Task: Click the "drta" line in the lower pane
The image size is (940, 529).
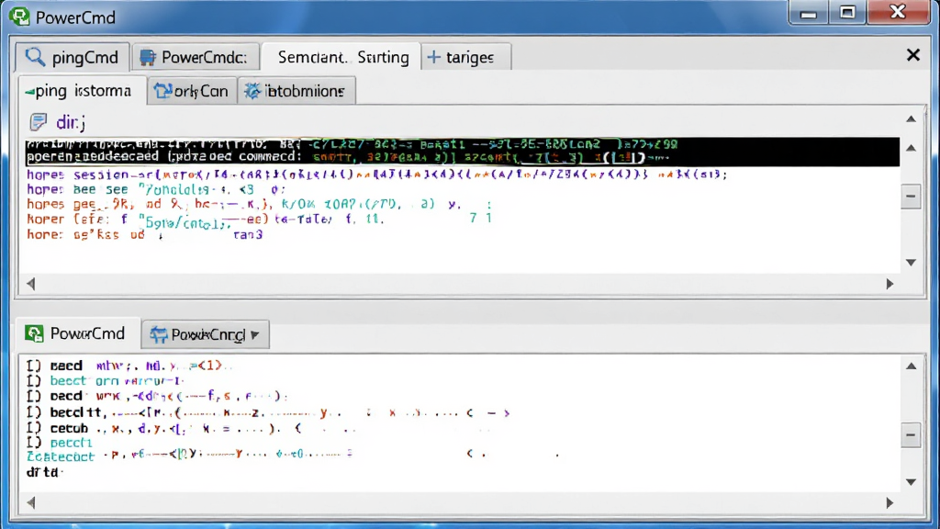Action: pyautogui.click(x=44, y=472)
